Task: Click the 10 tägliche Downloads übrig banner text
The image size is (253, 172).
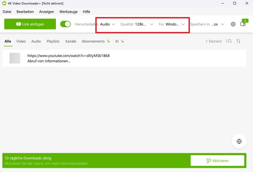Action: pyautogui.click(x=28, y=158)
